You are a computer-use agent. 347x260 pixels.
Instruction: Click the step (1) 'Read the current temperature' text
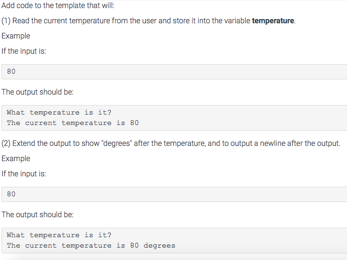(x=148, y=20)
